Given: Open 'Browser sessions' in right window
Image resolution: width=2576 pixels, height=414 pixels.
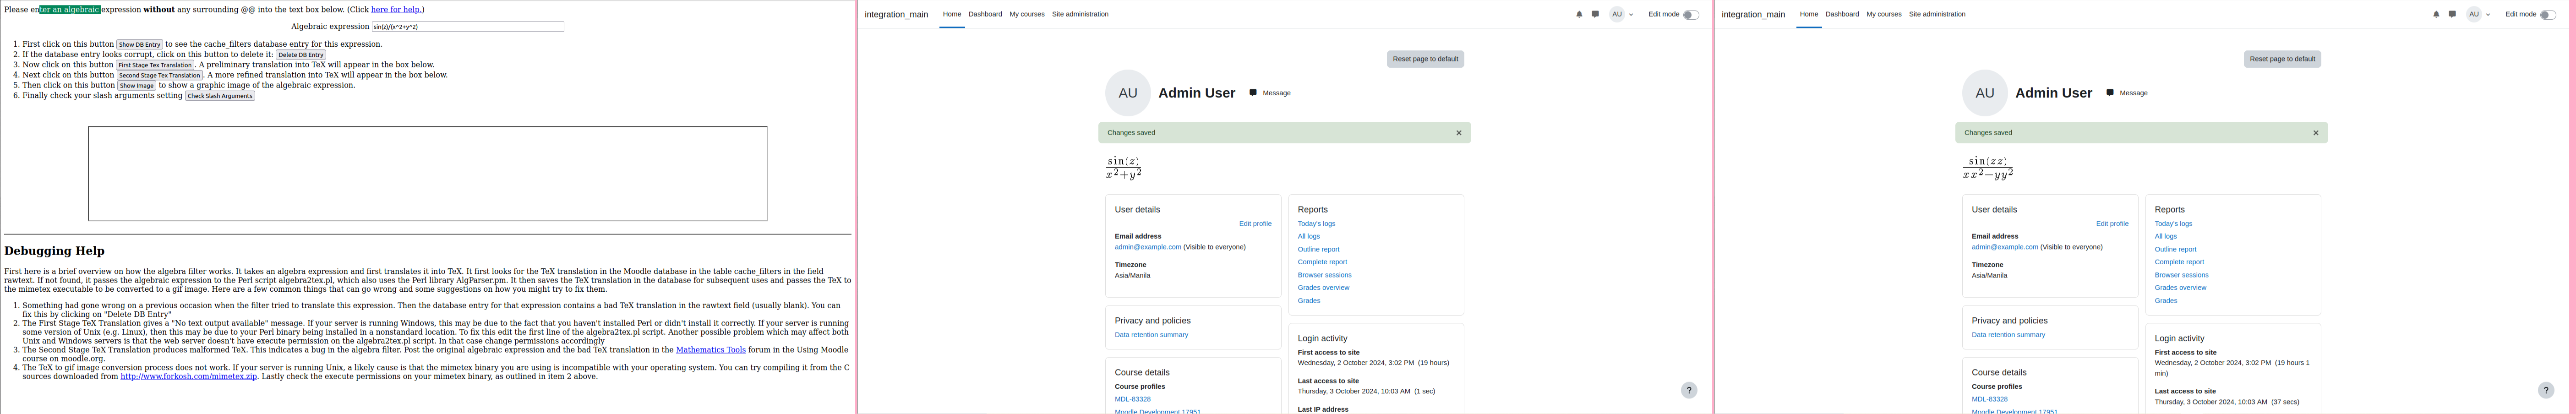Looking at the screenshot, I should pos(2181,275).
